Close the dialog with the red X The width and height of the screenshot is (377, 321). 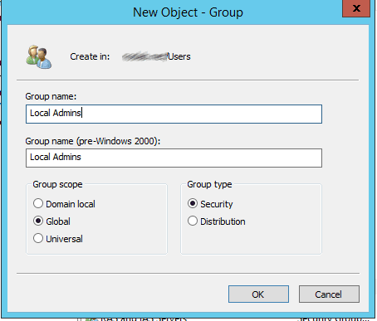[x=356, y=8]
